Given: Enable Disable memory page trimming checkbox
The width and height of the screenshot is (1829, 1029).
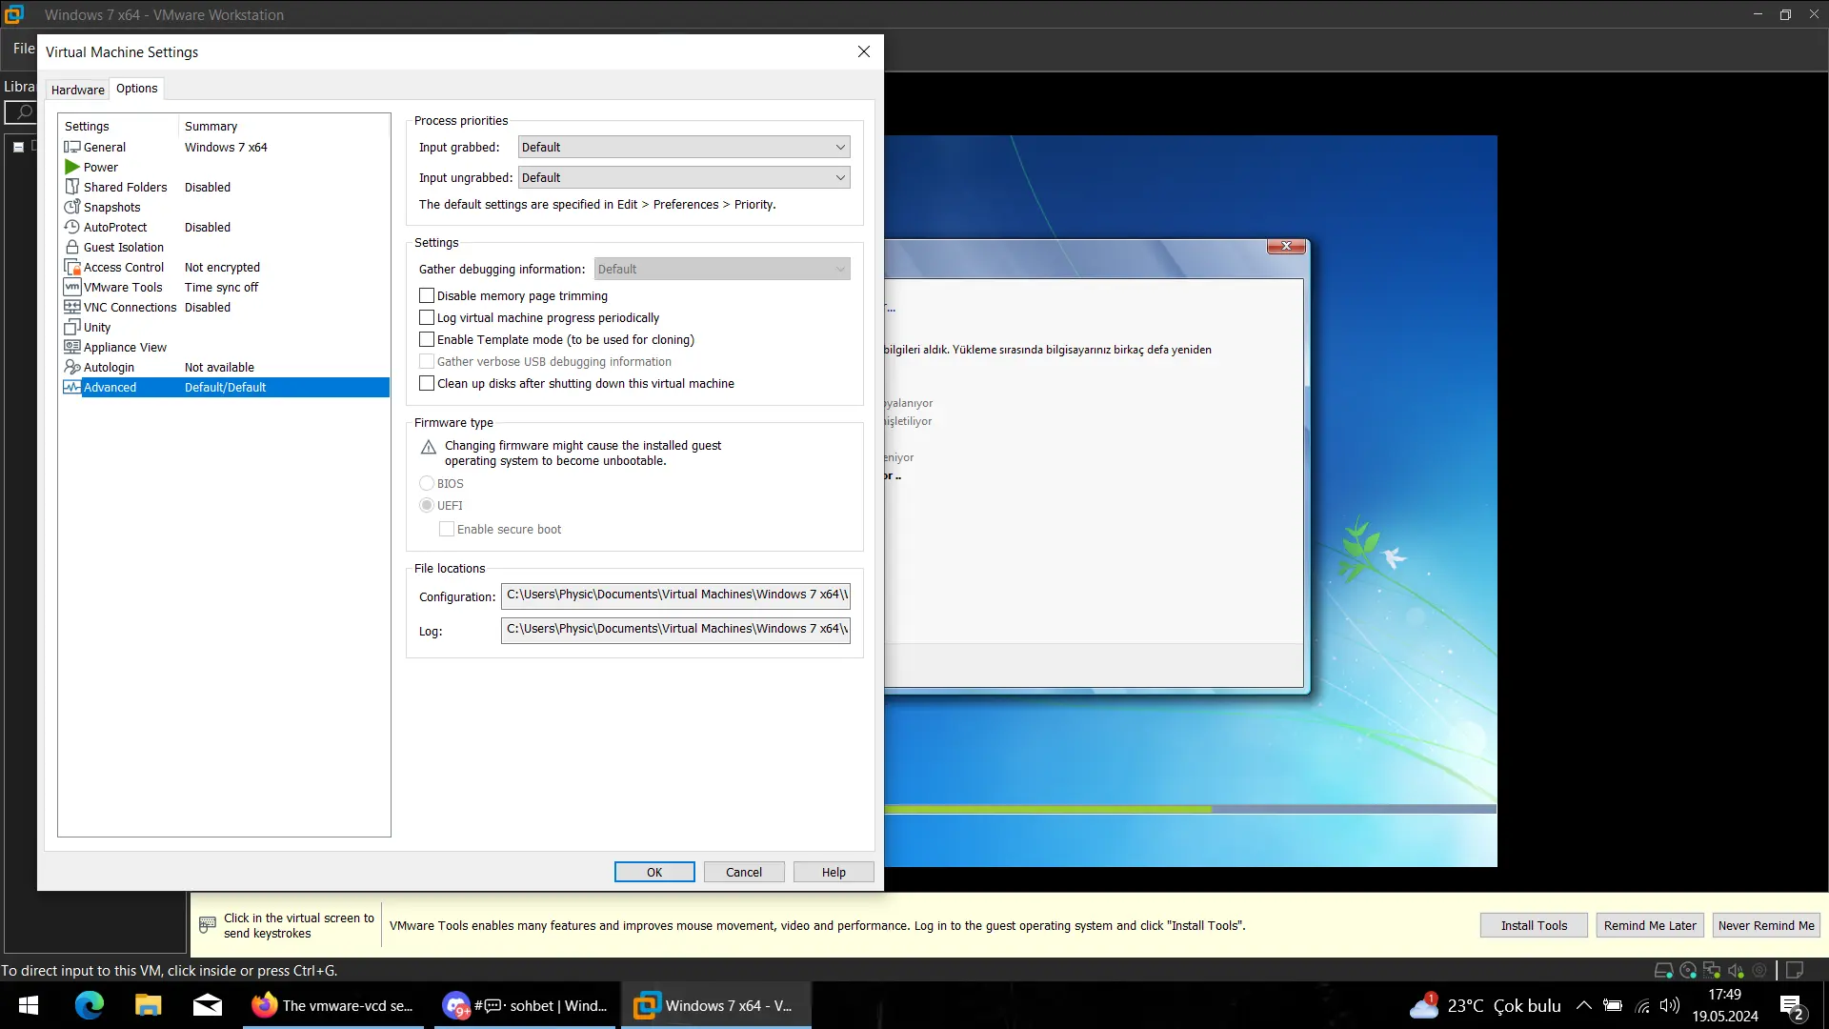Looking at the screenshot, I should click(x=427, y=295).
